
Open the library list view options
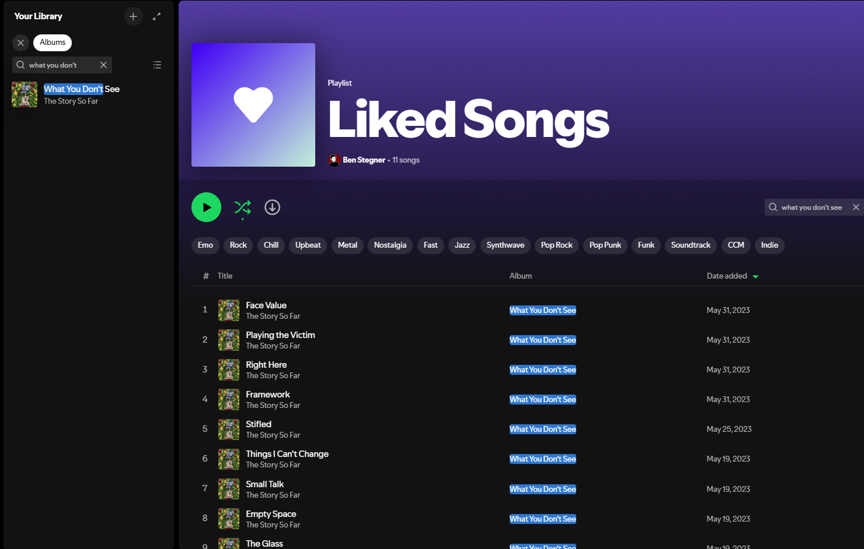[157, 65]
